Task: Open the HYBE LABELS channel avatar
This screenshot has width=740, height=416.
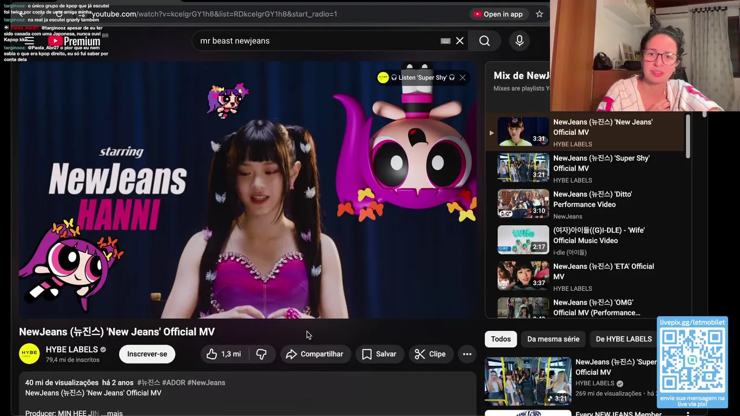Action: coord(29,354)
